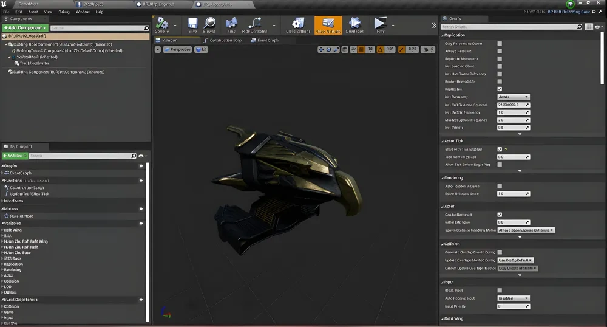Open the Window menu
The height and width of the screenshot is (327, 607).
83,12
